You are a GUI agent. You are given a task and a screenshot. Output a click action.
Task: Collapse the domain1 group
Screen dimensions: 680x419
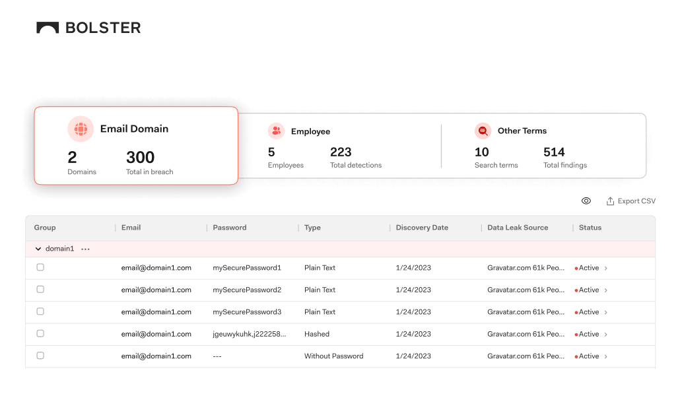pos(38,249)
